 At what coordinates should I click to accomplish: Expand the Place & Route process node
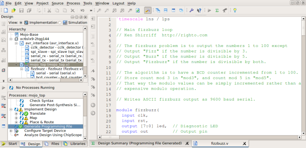point(16,122)
